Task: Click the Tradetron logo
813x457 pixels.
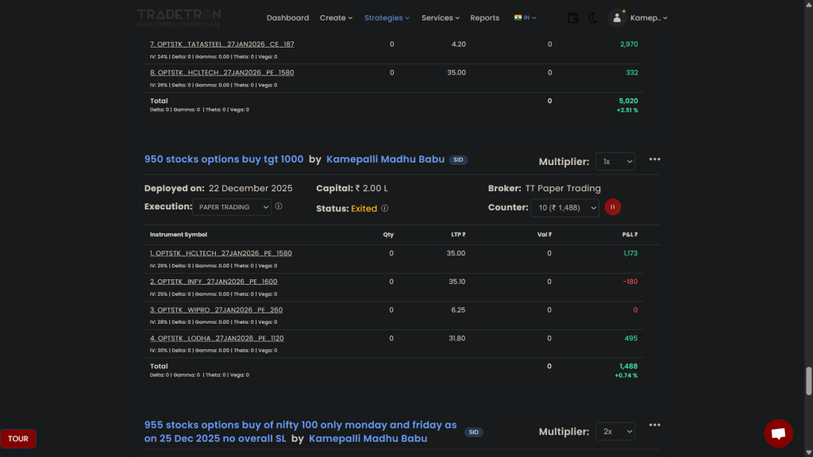Action: (x=179, y=17)
